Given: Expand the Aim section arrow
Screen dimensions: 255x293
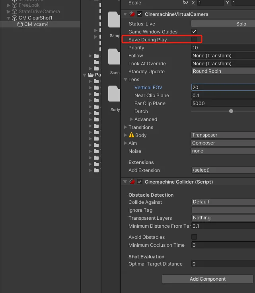Looking at the screenshot, I should click(125, 143).
